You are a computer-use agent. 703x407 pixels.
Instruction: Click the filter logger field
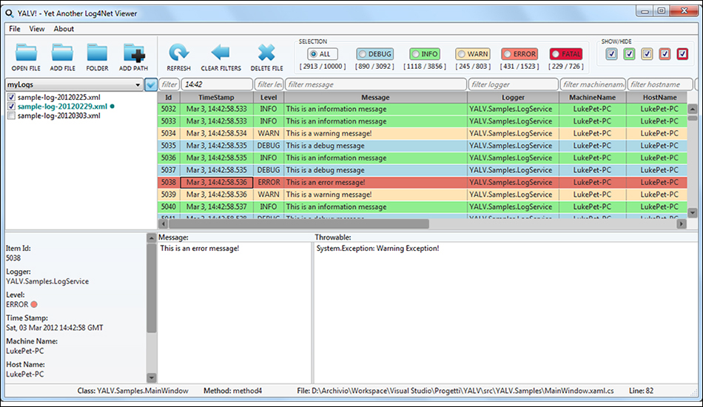coord(514,84)
